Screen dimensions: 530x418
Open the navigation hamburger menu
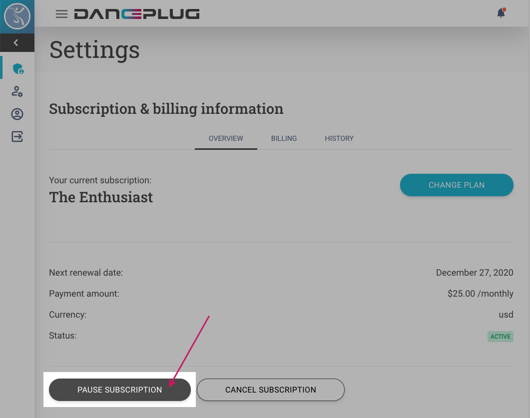coord(61,14)
